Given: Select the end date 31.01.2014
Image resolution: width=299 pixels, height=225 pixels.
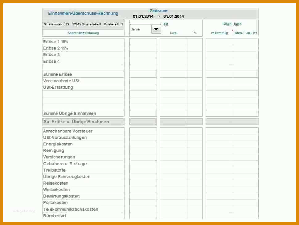Looking at the screenshot, I should point(174,16).
